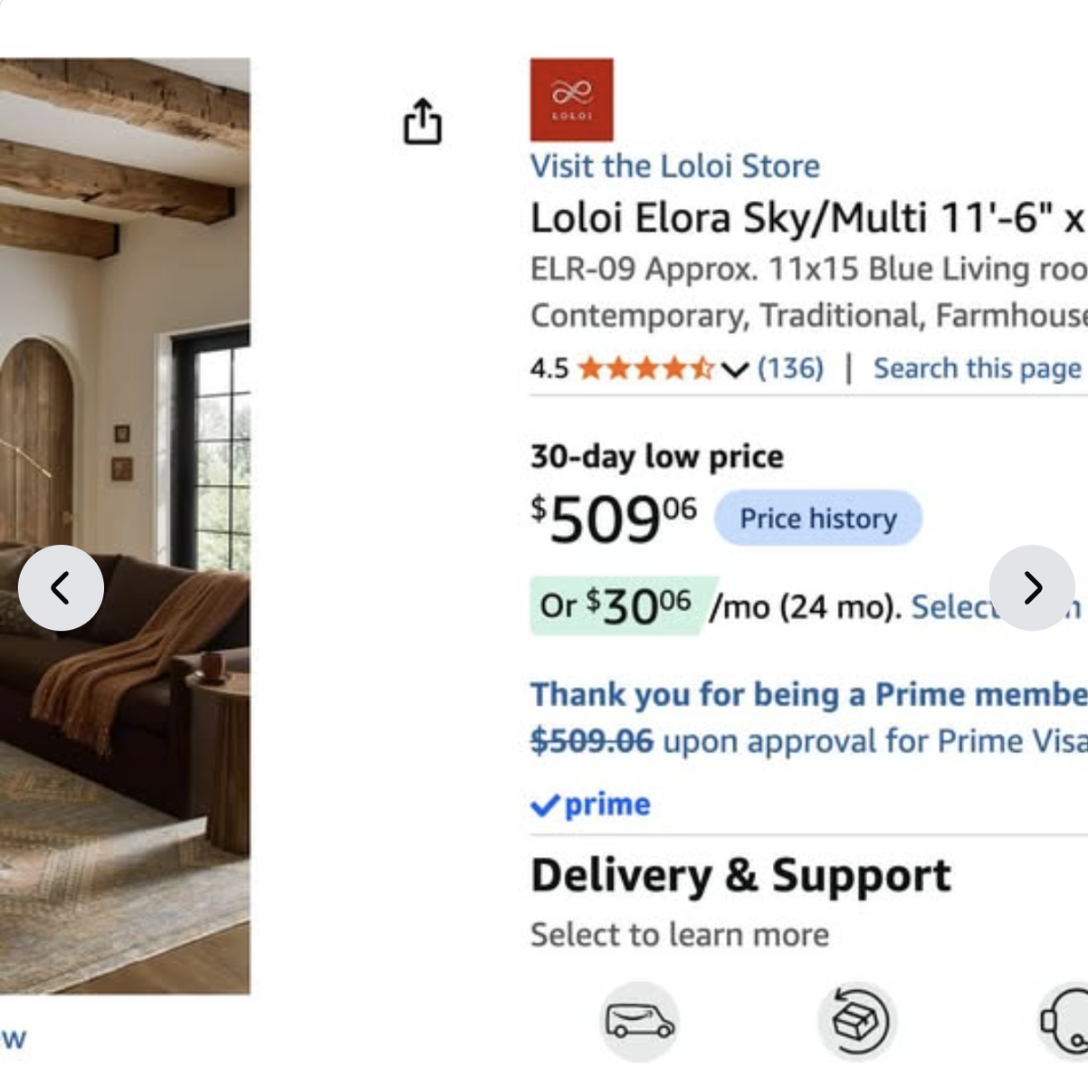Click the share icon above product image

pyautogui.click(x=422, y=121)
